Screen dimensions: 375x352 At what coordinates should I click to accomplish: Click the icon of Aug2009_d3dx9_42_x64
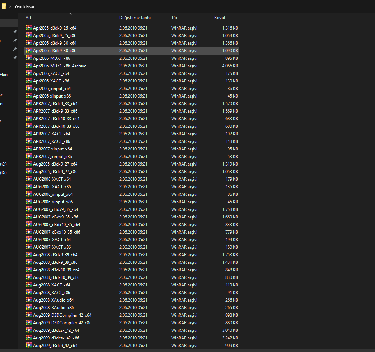coord(29,345)
